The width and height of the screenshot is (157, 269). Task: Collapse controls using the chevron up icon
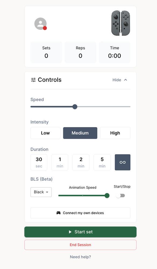[126, 80]
